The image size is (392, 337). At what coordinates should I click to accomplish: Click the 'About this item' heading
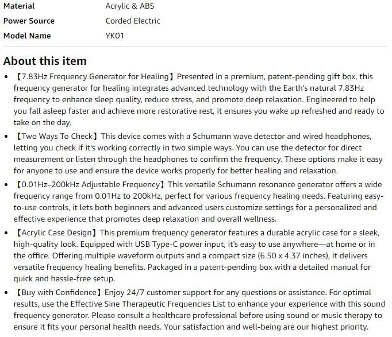click(45, 61)
